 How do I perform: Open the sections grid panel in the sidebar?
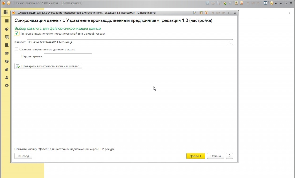5,13
